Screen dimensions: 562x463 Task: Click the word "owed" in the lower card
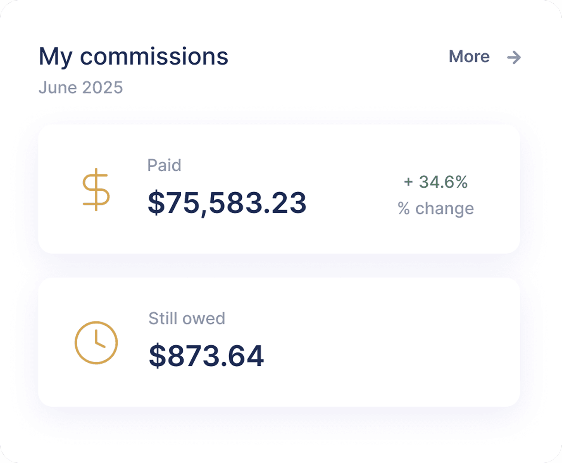coord(204,318)
